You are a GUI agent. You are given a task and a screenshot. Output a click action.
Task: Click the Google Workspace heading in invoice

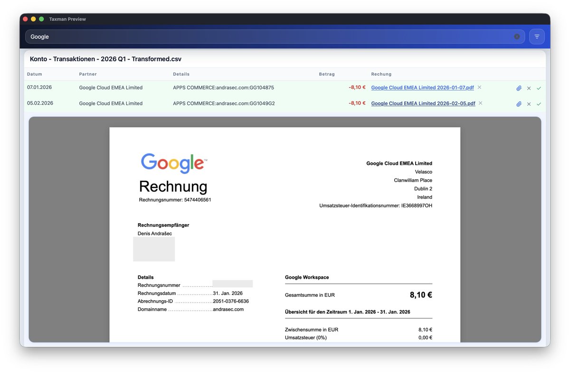[307, 277]
